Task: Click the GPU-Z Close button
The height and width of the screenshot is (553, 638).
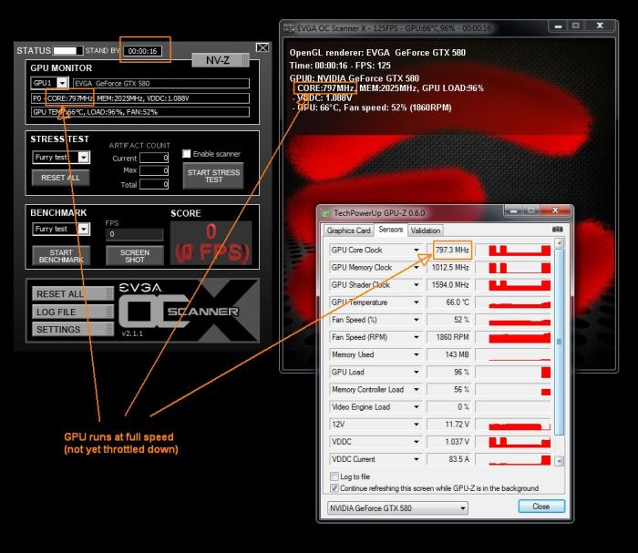Action: 541,507
